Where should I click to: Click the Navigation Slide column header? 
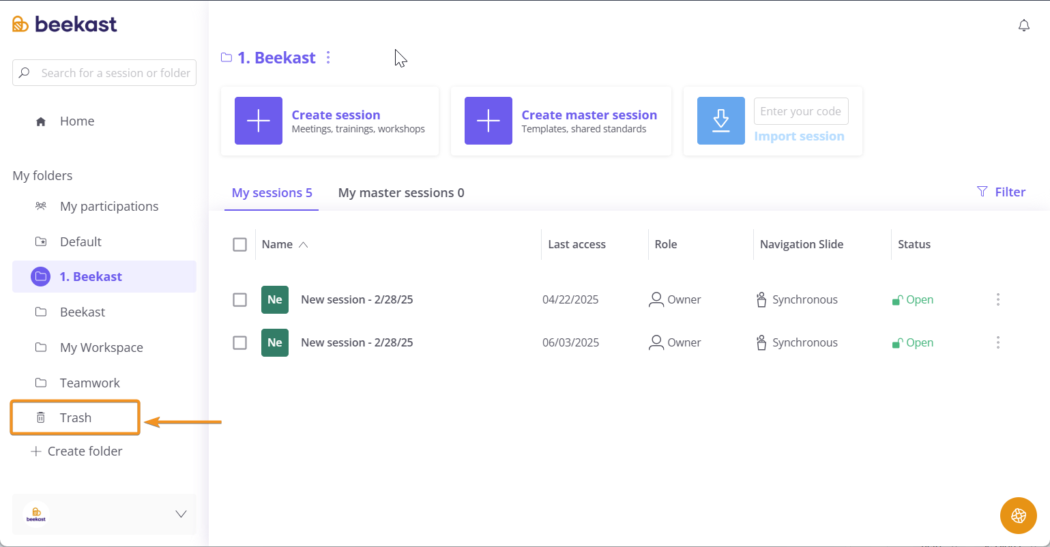(802, 244)
